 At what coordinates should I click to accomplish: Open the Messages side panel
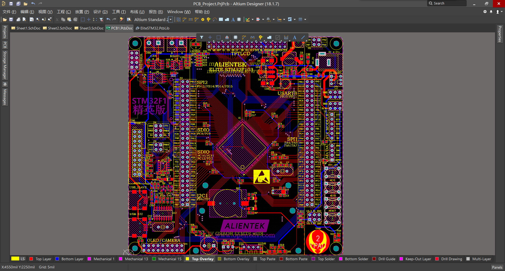[x=5, y=97]
